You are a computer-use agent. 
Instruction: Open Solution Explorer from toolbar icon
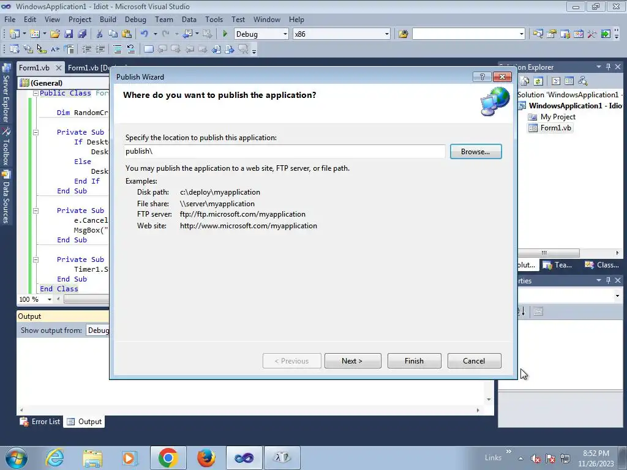point(538,34)
